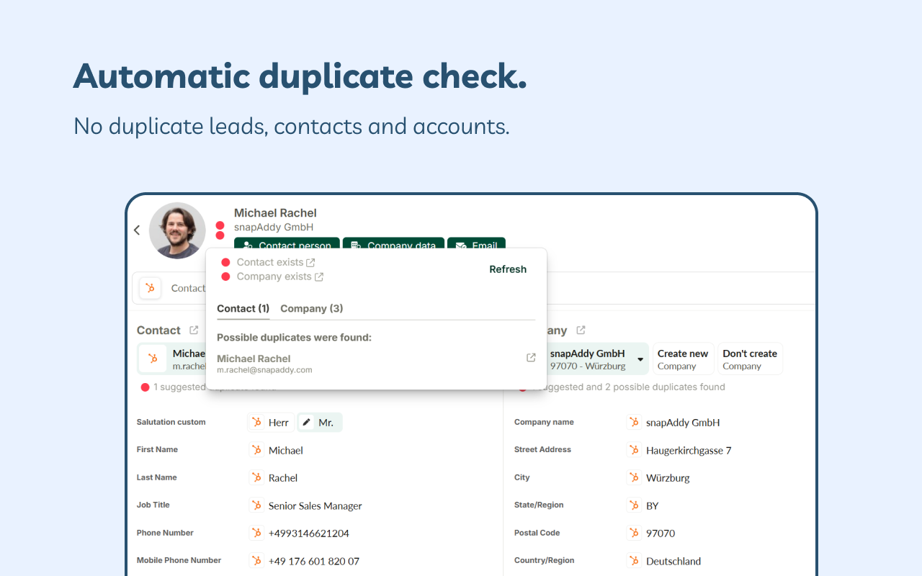Screen dimensions: 922x576
Task: Click Michael Rachel's profile photo
Action: point(177,230)
